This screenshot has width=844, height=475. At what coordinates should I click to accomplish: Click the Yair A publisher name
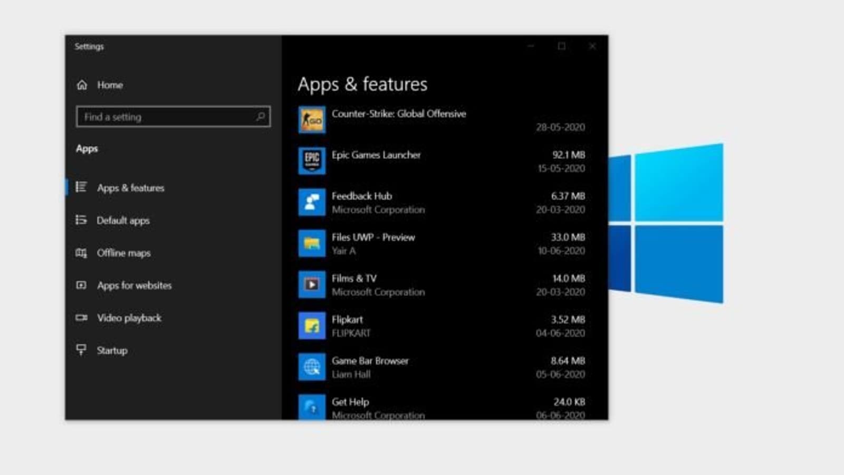pyautogui.click(x=343, y=251)
